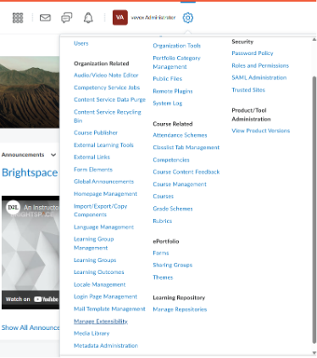Open Login Page Management
317x358 pixels.
[x=105, y=297]
